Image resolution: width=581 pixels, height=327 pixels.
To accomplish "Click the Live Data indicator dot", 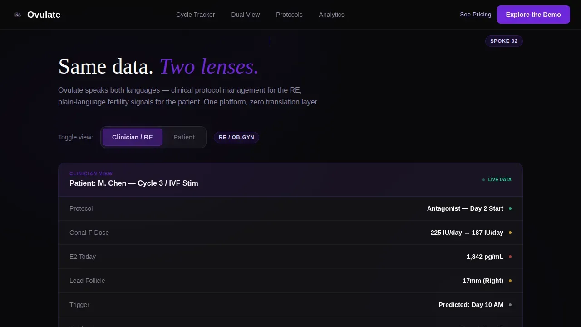I will coord(483,180).
